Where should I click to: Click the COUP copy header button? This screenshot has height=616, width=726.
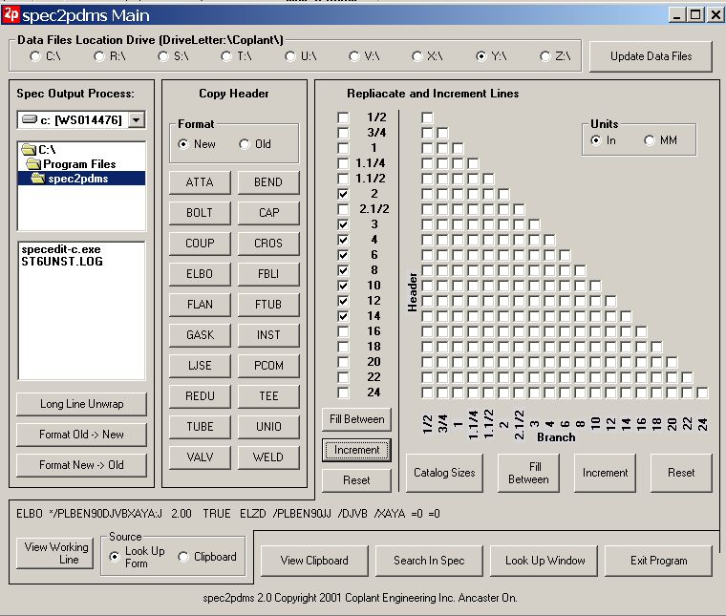[200, 243]
